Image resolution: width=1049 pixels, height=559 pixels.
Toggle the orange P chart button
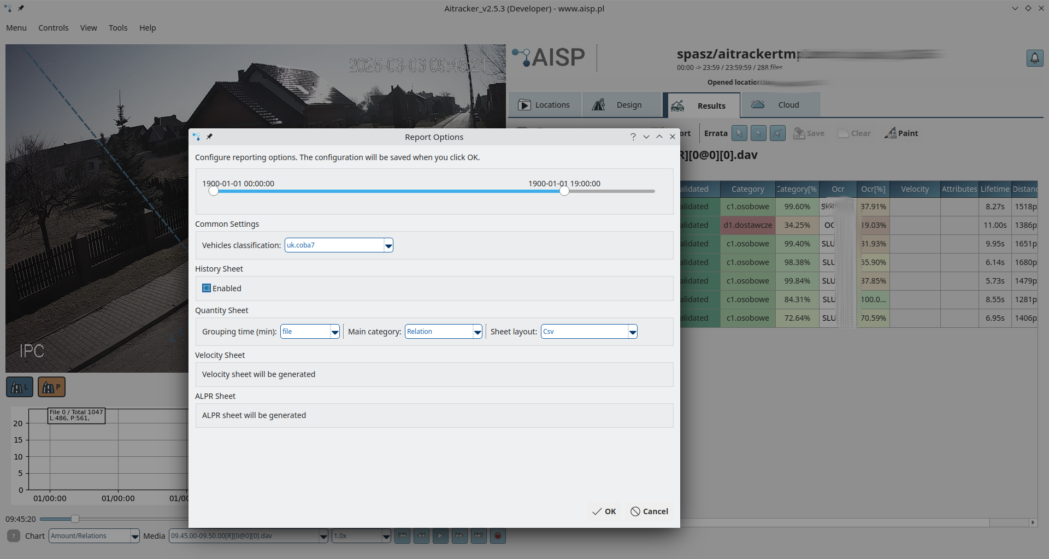point(51,386)
